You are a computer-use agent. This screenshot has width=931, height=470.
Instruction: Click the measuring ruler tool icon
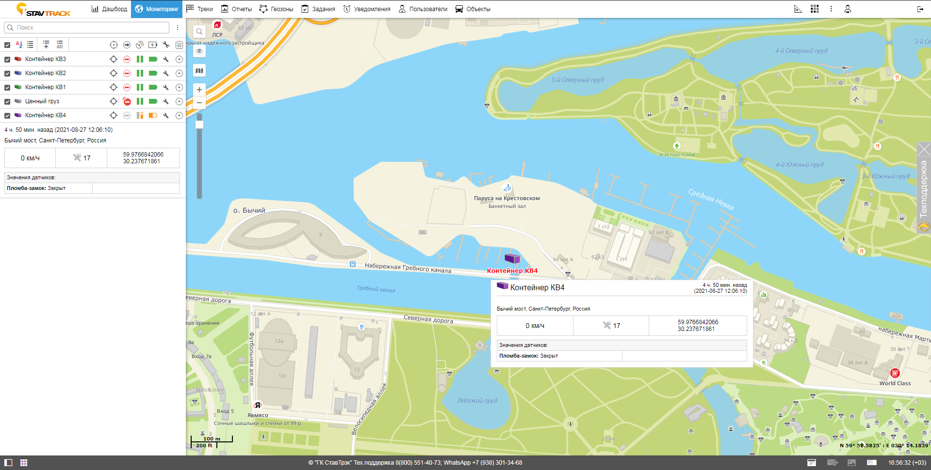tap(798, 9)
